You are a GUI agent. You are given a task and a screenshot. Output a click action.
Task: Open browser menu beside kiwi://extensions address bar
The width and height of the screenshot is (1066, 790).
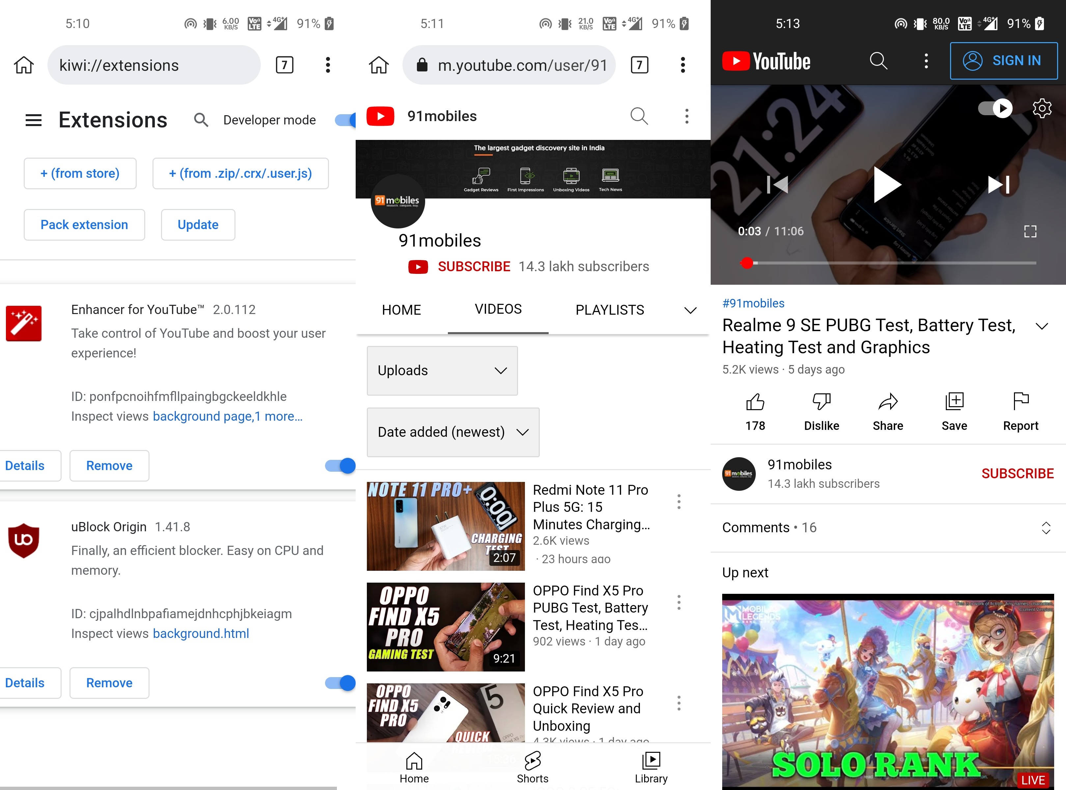(x=328, y=65)
